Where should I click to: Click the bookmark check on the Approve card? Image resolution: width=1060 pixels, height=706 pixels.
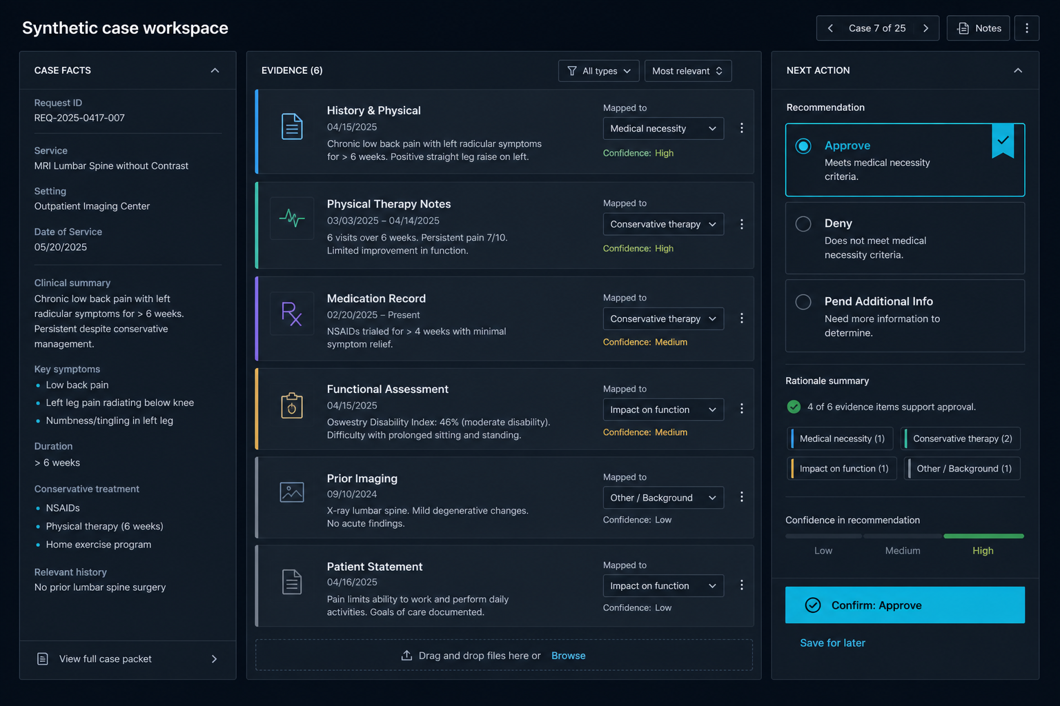(x=1003, y=141)
